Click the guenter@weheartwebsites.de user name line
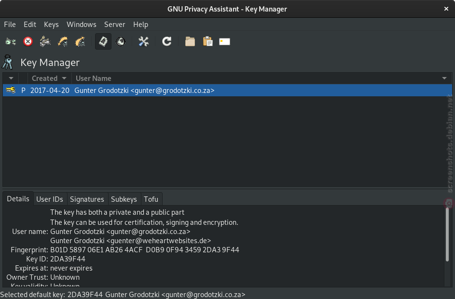 pos(131,241)
